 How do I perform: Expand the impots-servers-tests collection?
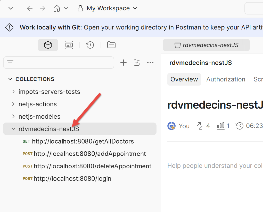pos(13,92)
